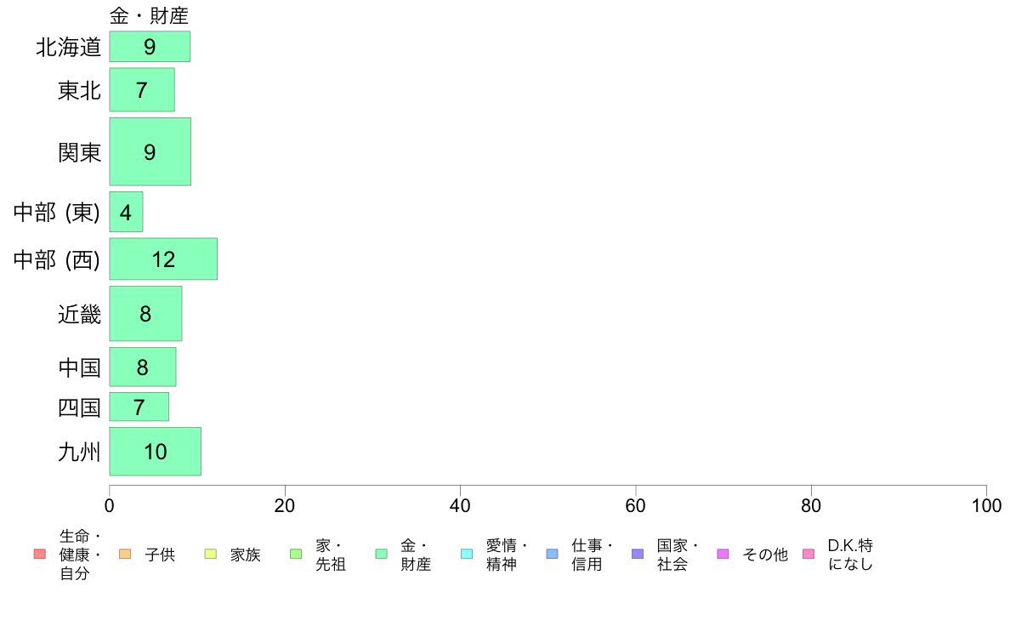Select the 近畿 bar showing 8
The height and width of the screenshot is (626, 1010).
click(145, 313)
